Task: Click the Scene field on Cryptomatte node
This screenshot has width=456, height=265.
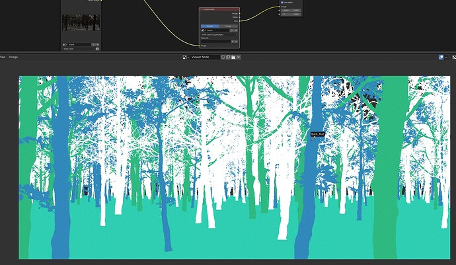Action: click(x=218, y=30)
